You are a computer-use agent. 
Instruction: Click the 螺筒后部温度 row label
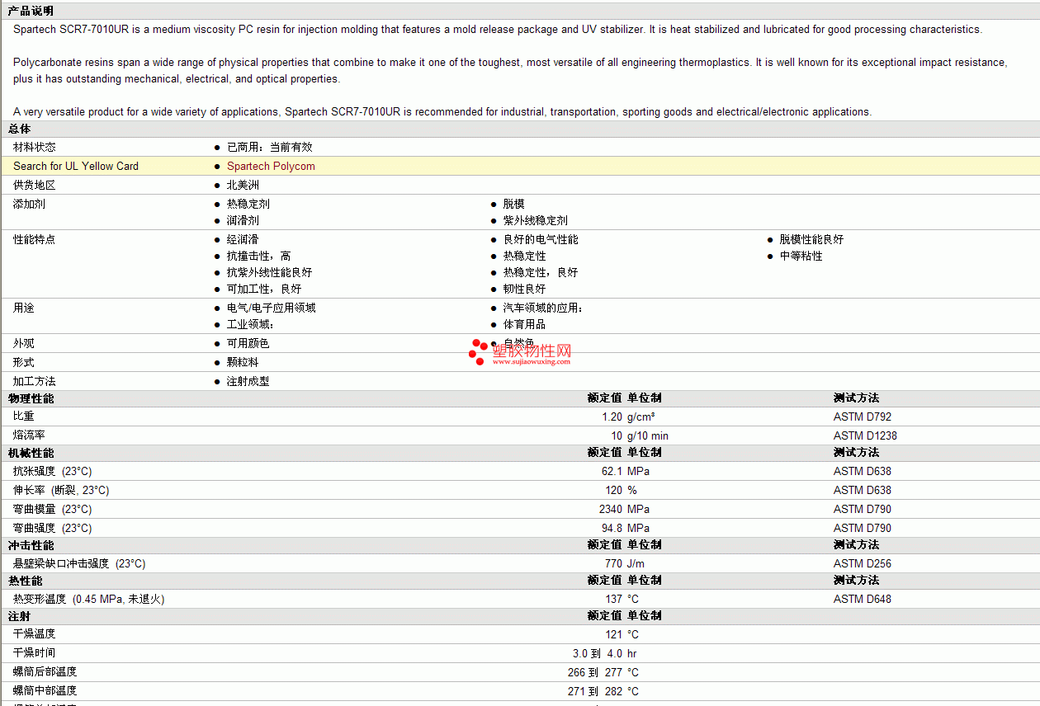tap(45, 672)
